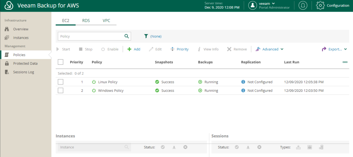The image size is (353, 157).
Task: Open Protected Data page
Action: 25,64
